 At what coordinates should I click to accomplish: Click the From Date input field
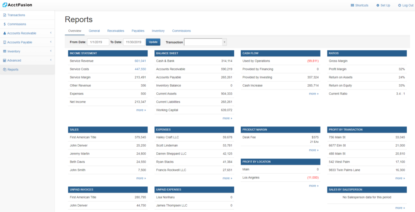[x=98, y=42]
